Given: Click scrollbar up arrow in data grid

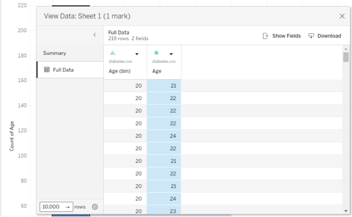Looking at the screenshot, I should coord(346,49).
